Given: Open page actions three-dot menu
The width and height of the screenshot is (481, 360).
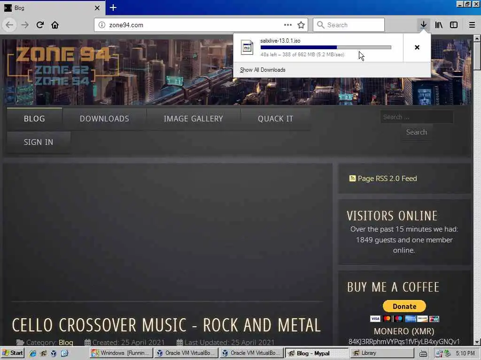Looking at the screenshot, I should coord(288,25).
